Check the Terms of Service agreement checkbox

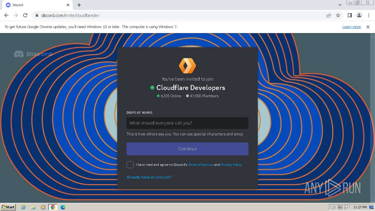point(130,165)
